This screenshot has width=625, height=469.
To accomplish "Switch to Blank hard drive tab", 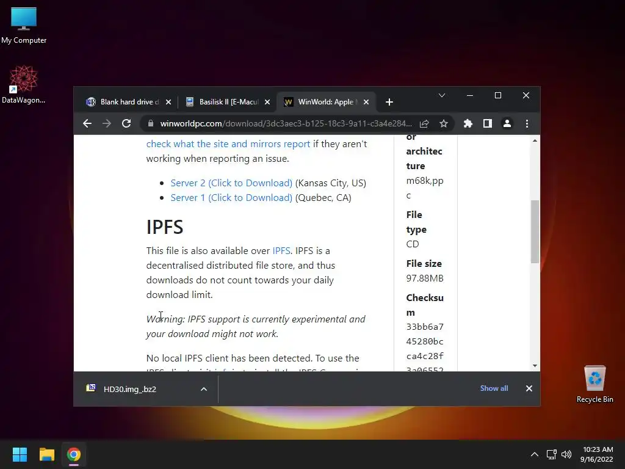I will tap(128, 102).
